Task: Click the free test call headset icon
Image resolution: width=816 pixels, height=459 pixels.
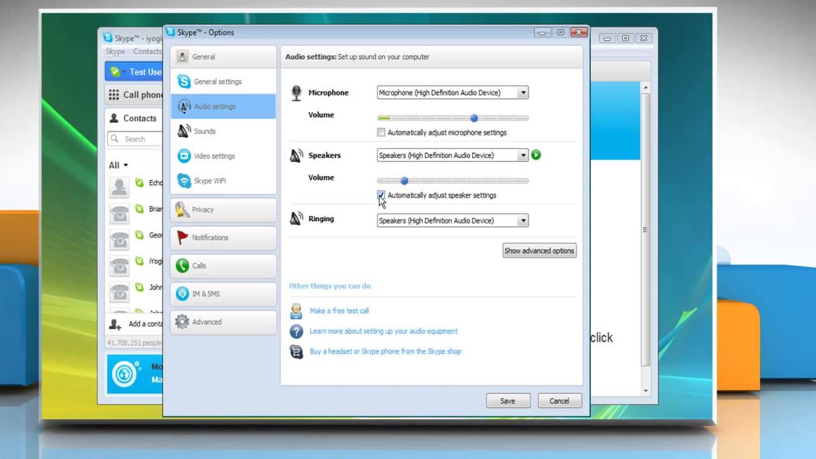Action: [296, 311]
